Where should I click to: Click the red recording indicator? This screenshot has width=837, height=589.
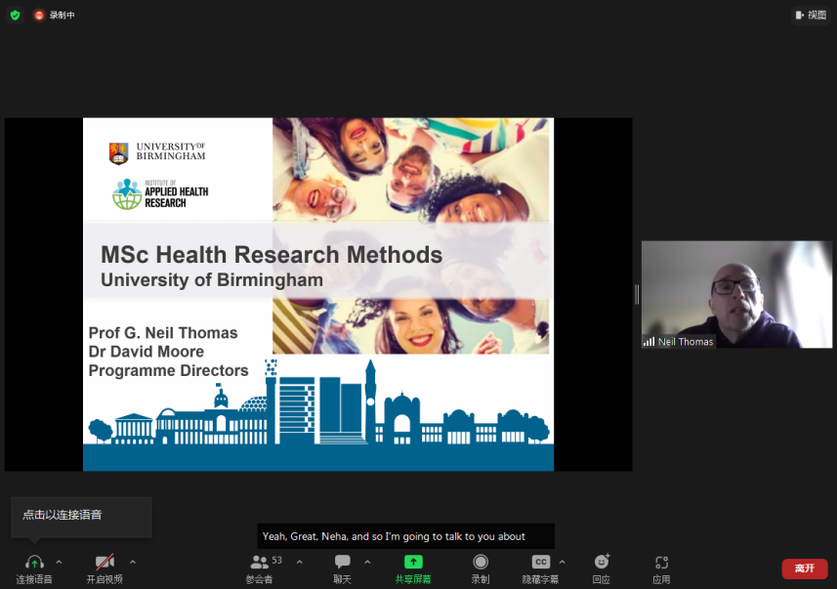[x=39, y=16]
